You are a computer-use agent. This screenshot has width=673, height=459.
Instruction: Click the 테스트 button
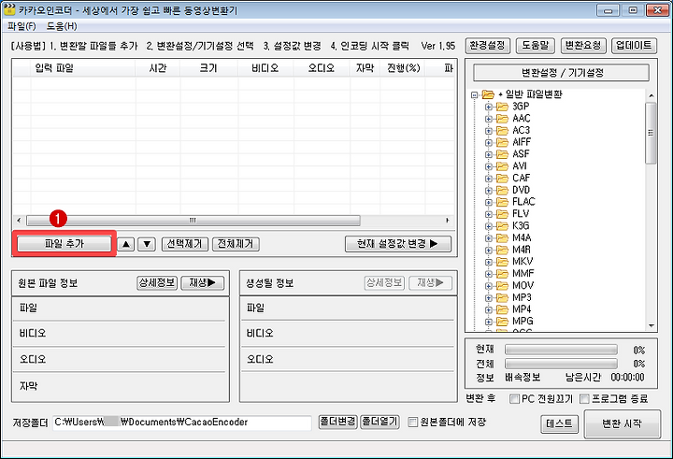point(559,423)
